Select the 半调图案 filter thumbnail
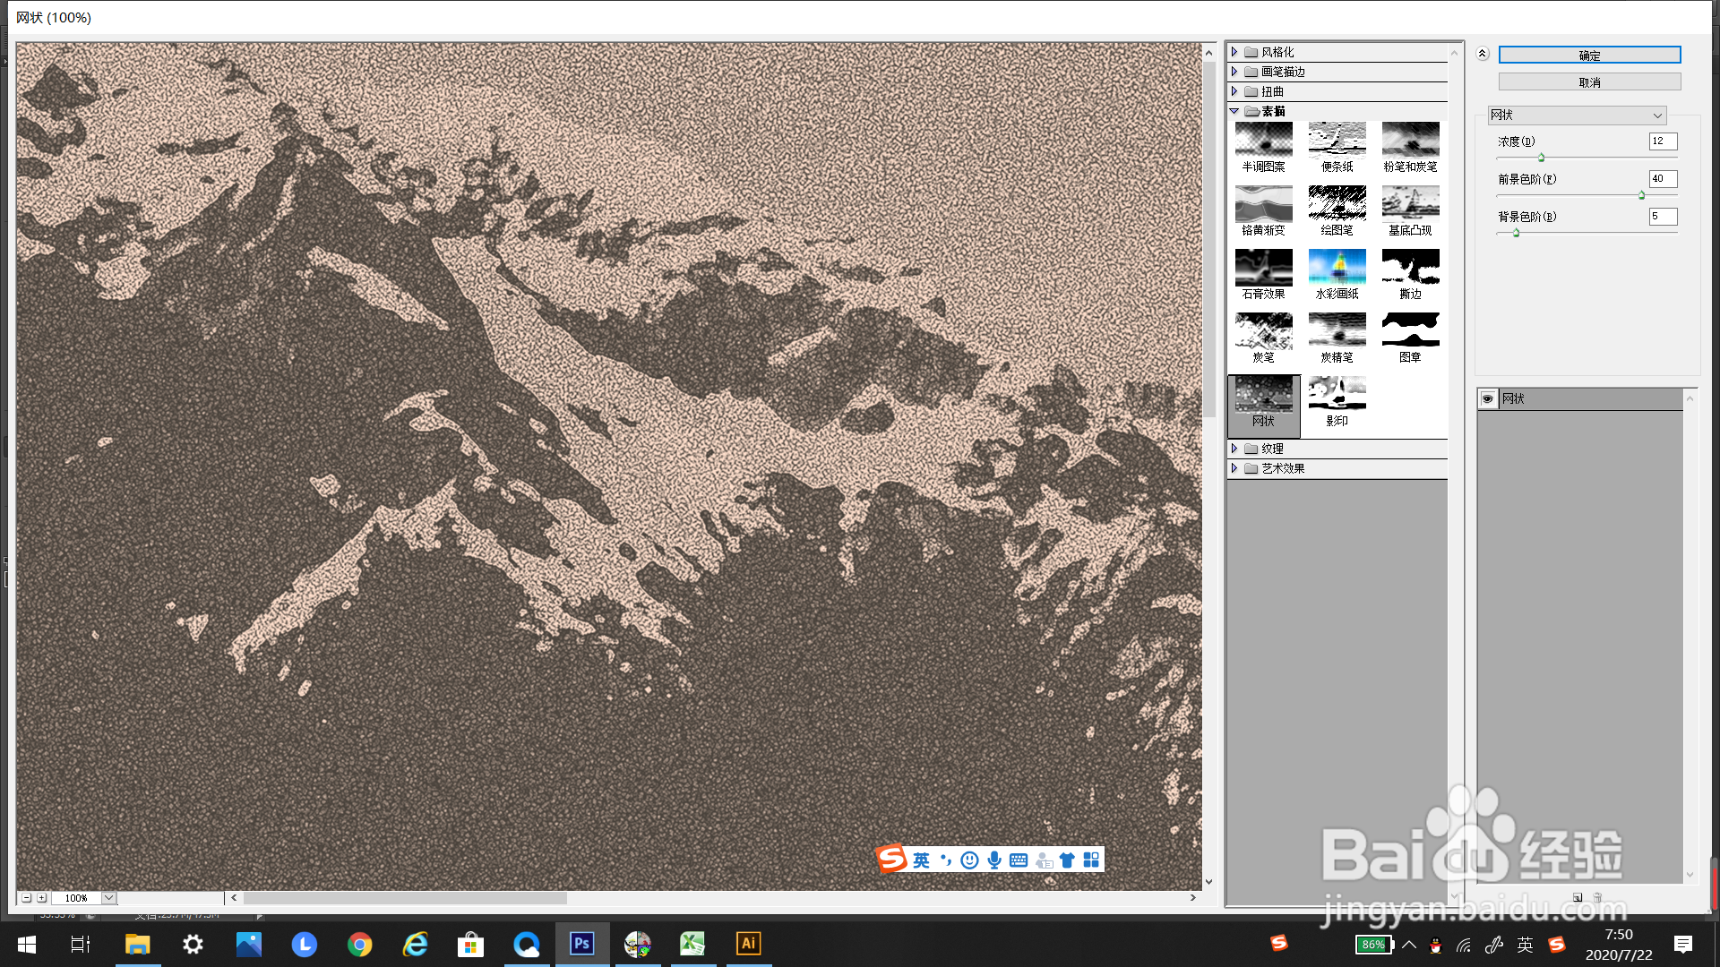The width and height of the screenshot is (1720, 967). click(x=1263, y=141)
